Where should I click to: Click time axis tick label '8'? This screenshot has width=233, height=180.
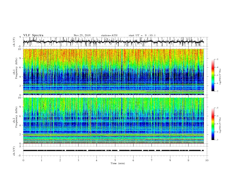pyautogui.click(x=170, y=160)
